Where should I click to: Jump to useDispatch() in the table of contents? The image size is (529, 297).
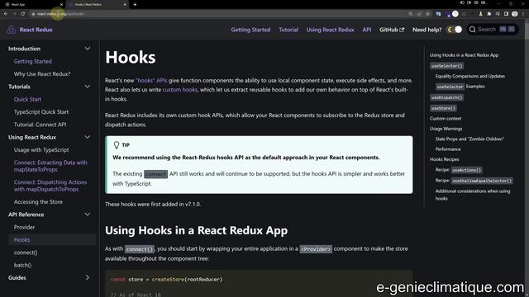point(446,97)
